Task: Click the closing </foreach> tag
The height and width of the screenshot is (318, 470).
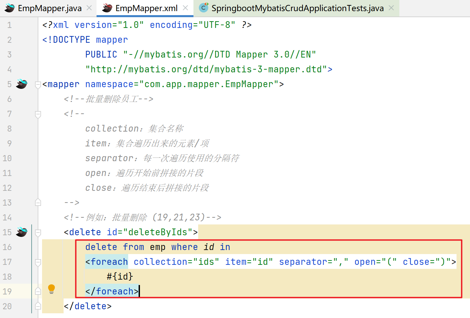Action: 112,291
